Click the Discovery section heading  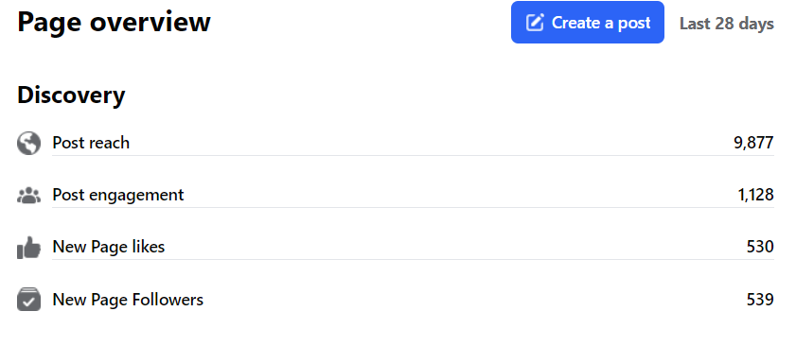coord(71,95)
